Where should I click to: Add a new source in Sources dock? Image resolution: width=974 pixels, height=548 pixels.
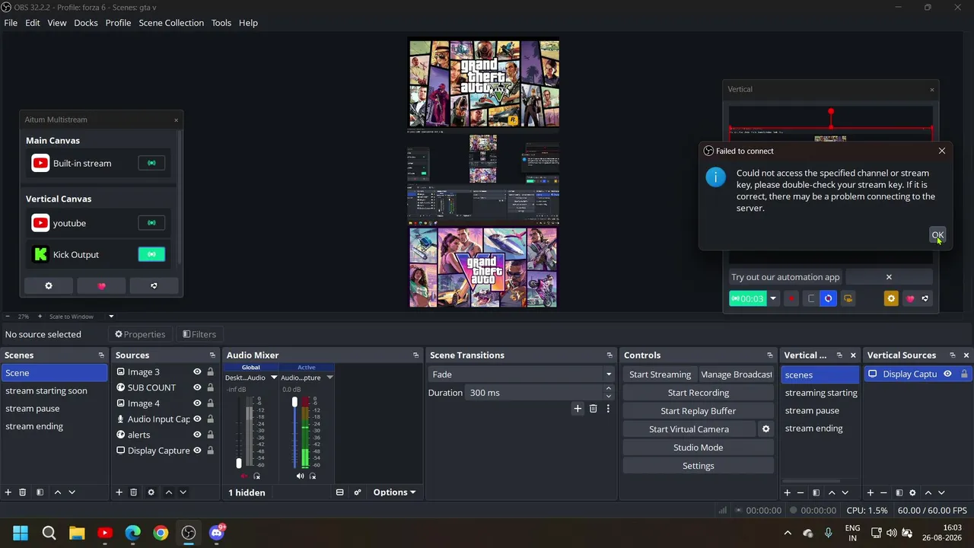point(119,492)
